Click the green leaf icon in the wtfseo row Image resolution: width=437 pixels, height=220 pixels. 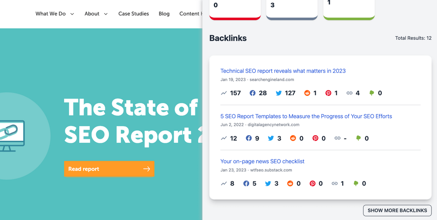click(x=356, y=183)
